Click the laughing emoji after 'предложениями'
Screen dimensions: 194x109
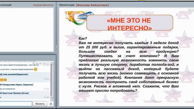35,69
